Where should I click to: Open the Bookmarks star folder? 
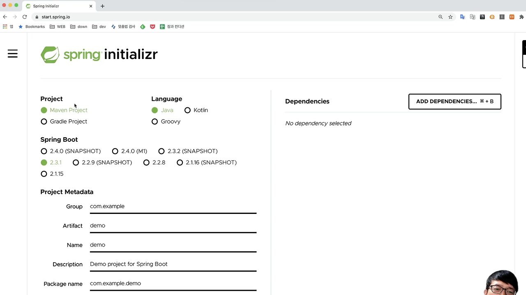tap(32, 27)
